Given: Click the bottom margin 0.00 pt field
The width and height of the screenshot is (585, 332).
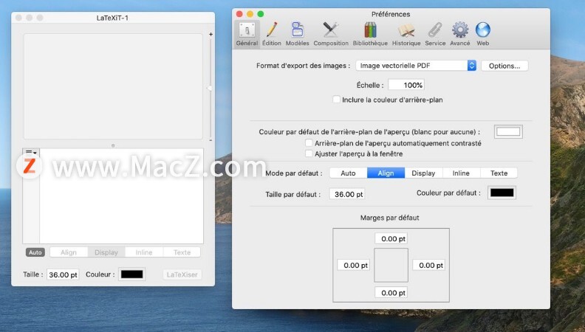Looking at the screenshot, I should (391, 292).
